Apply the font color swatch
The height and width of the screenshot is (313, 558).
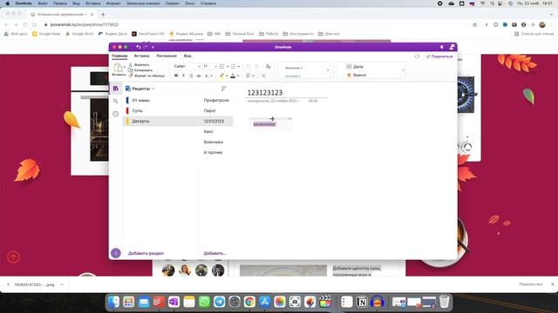click(x=233, y=76)
